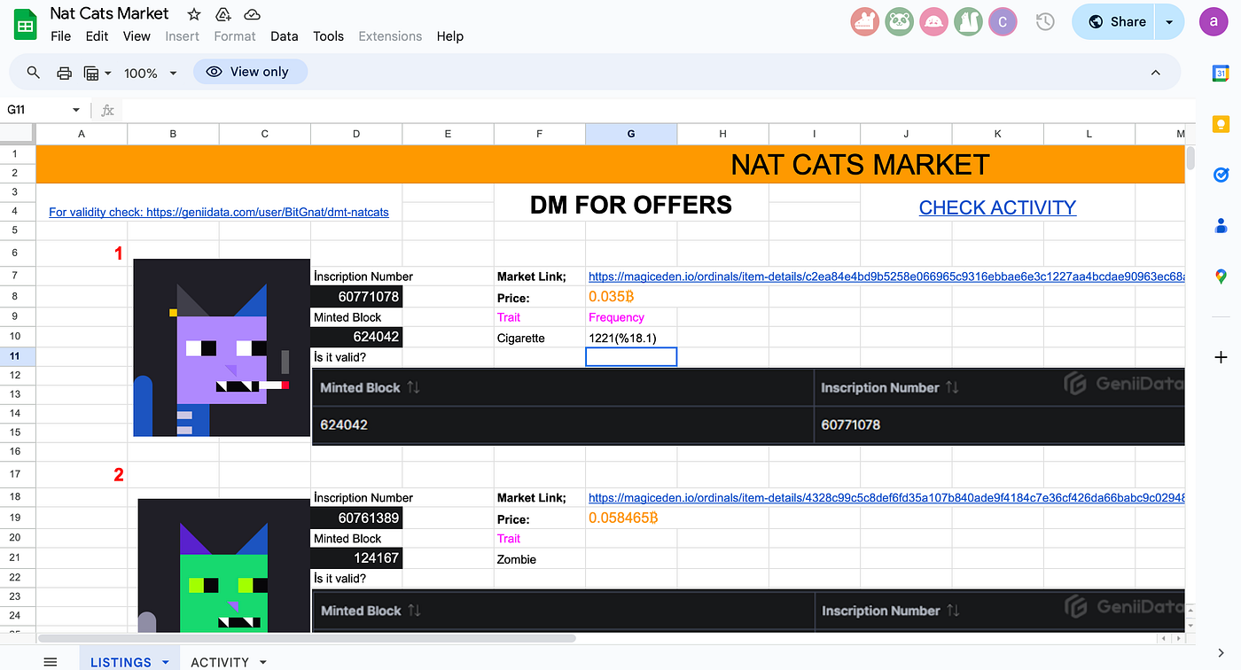Click the green zombie cat image
This screenshot has width=1241, height=670.
(x=224, y=565)
